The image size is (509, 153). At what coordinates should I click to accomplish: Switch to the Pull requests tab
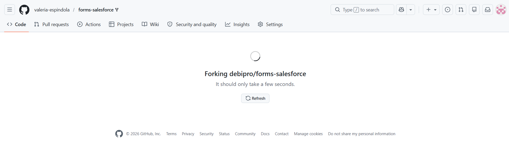click(52, 24)
